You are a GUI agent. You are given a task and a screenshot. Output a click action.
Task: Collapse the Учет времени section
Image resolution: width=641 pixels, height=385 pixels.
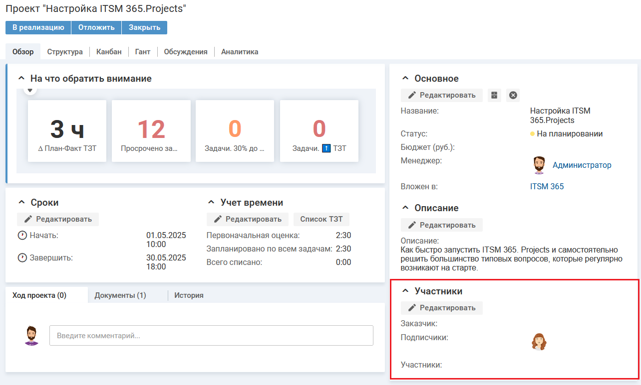point(211,203)
